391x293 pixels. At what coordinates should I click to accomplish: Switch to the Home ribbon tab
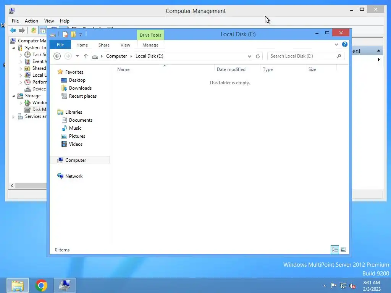[x=82, y=45]
